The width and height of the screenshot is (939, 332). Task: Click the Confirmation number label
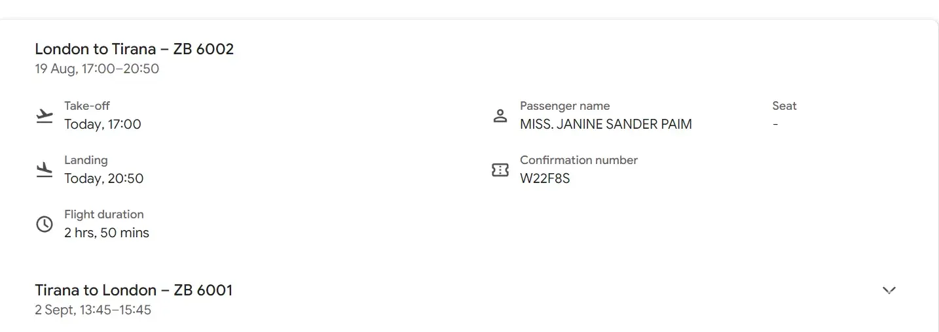579,160
